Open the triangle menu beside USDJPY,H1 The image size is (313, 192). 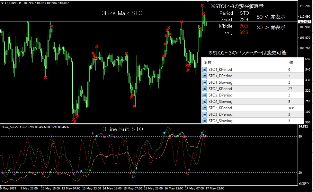point(2,3)
